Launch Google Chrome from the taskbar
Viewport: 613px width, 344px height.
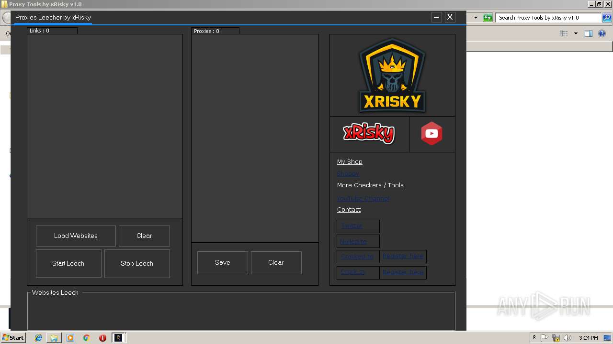pyautogui.click(x=87, y=338)
